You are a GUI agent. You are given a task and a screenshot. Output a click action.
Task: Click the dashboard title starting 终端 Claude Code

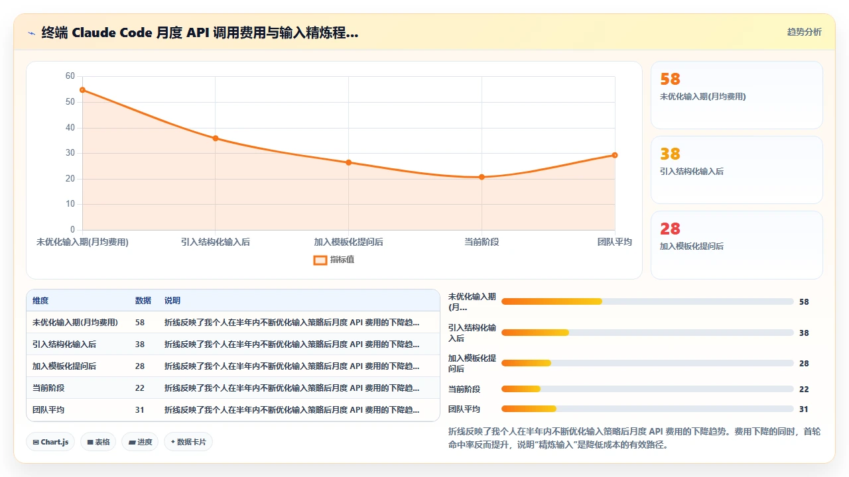200,32
